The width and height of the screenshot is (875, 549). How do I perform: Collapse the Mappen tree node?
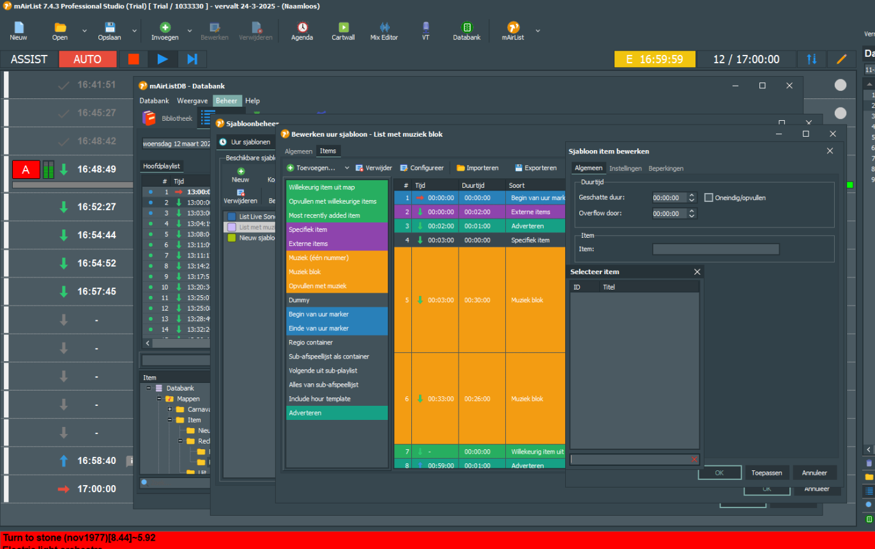point(159,399)
